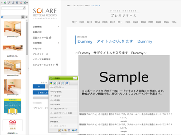Click the search magnifier in content finder
Image resolution: width=181 pixels, height=135 pixels.
[24, 8]
